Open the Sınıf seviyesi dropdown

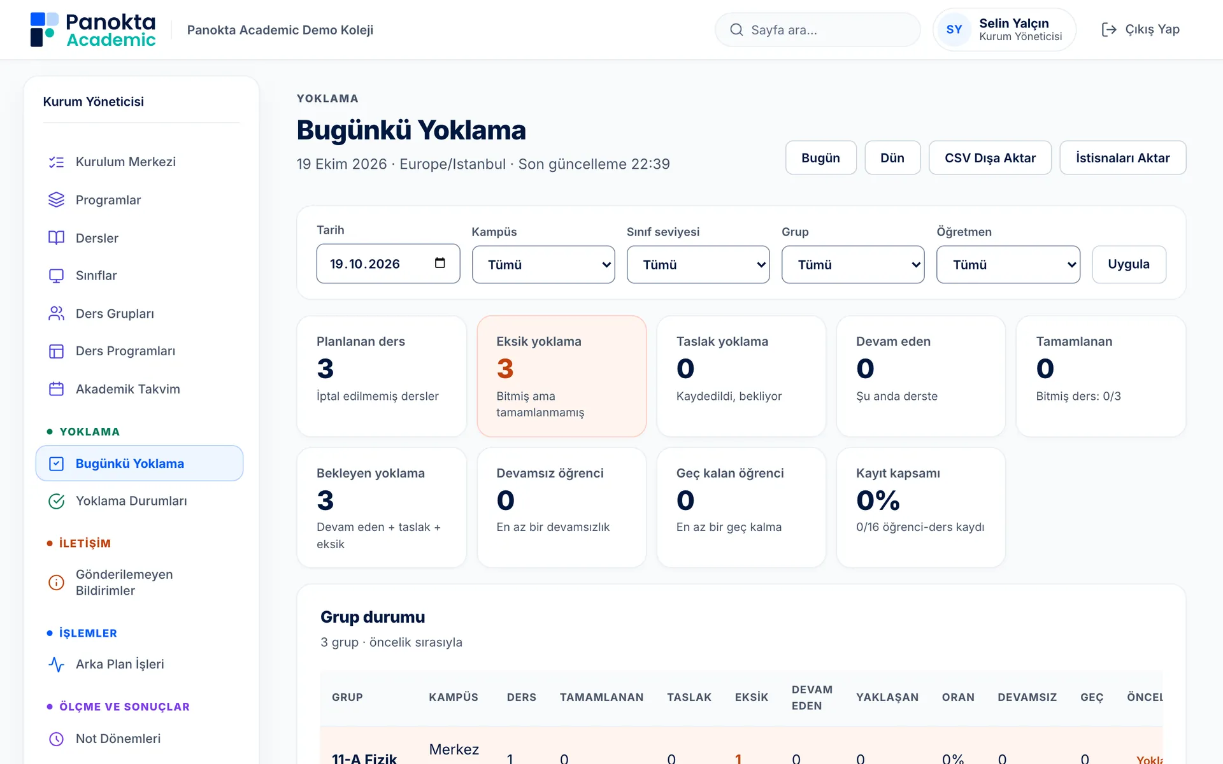pyautogui.click(x=698, y=264)
